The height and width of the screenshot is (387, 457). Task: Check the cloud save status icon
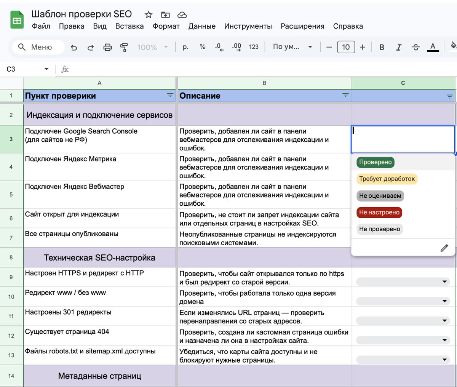pyautogui.click(x=182, y=14)
